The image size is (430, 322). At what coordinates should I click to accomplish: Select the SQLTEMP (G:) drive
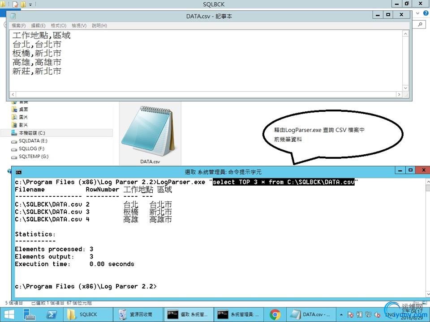pos(34,157)
